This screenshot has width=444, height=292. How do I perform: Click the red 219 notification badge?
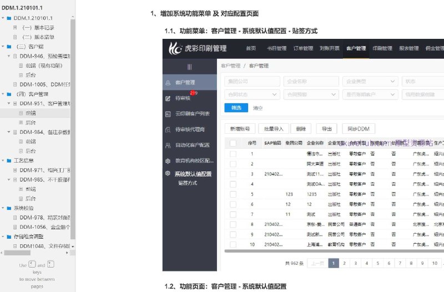click(x=194, y=93)
